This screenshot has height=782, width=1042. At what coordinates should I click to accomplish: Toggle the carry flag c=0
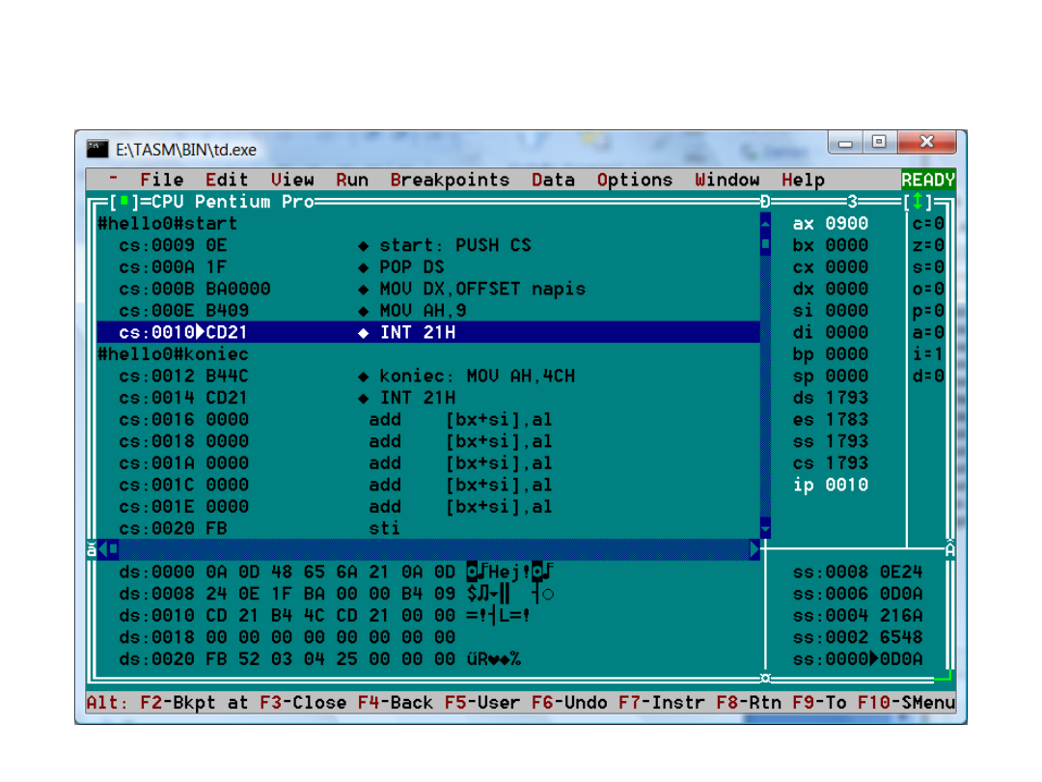(927, 223)
